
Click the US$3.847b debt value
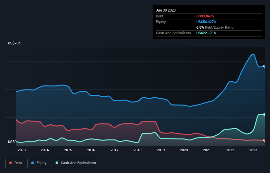(205, 16)
